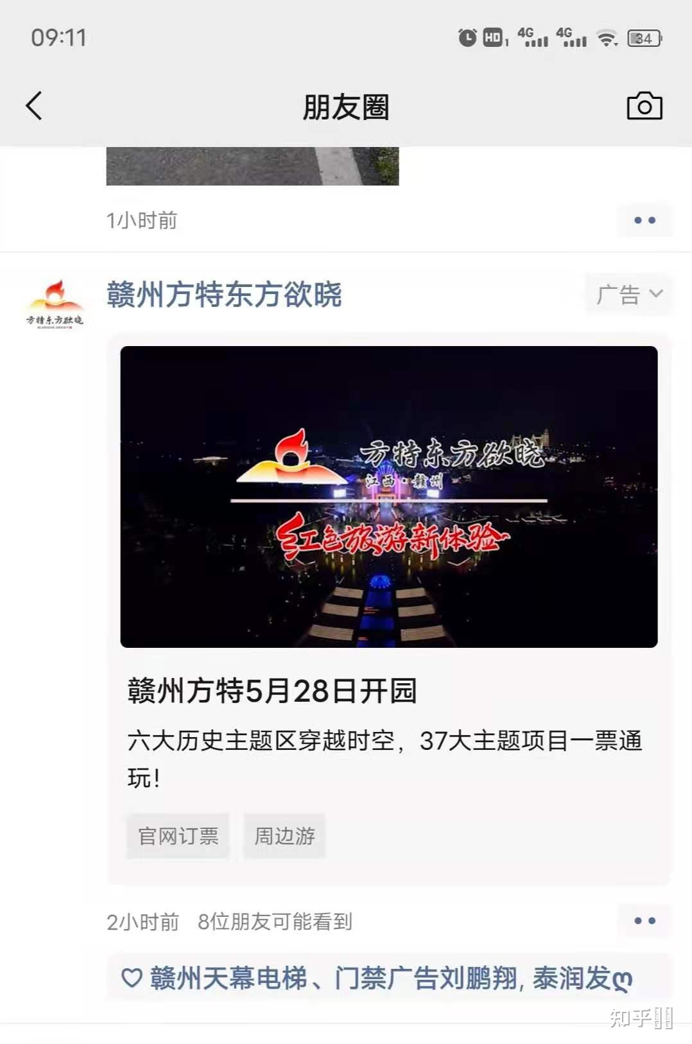
Task: Expand the 广告 dropdown label
Action: pos(628,294)
